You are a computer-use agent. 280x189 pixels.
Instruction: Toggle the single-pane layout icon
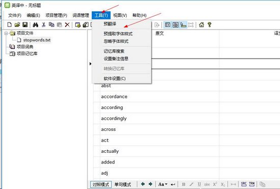coord(167,24)
